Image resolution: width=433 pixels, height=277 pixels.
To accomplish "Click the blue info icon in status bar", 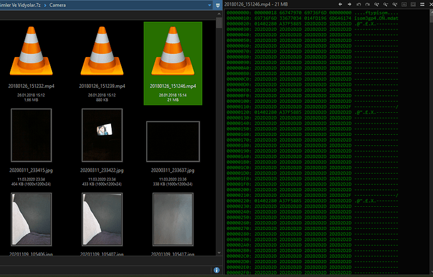I will [216, 270].
